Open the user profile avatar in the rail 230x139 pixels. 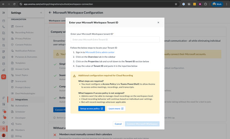(x=4, y=135)
